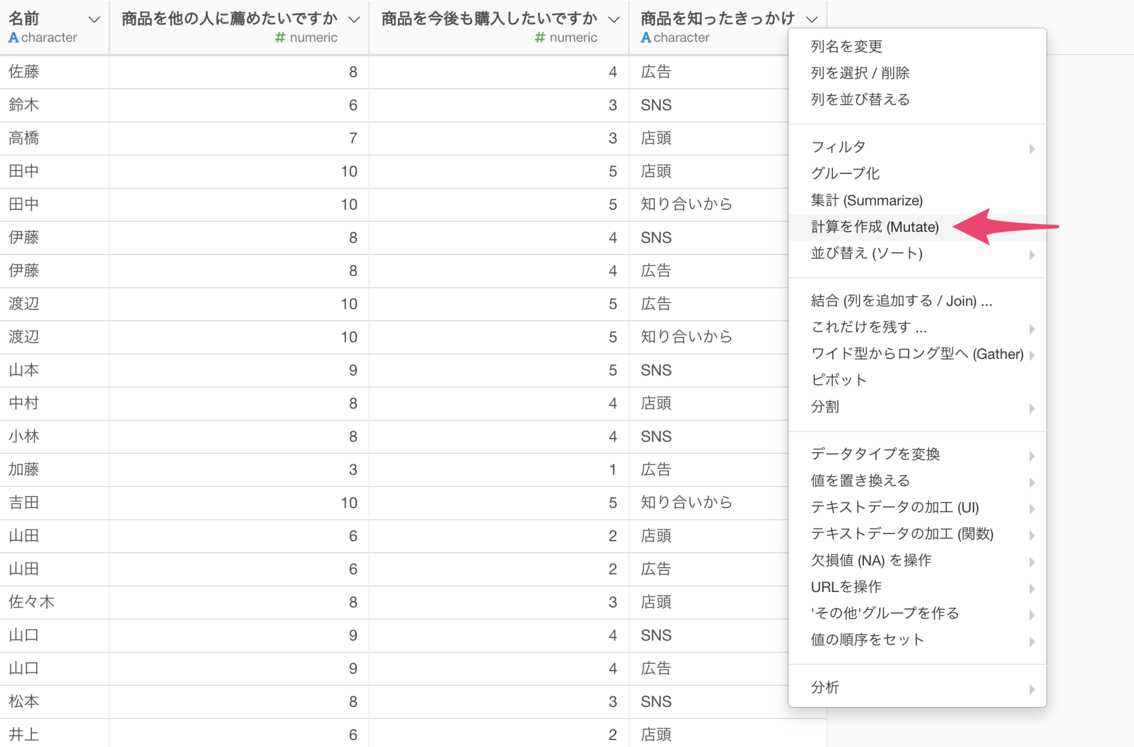The height and width of the screenshot is (747, 1134).
Task: Open the データタイプを変換 submenu
Action: [917, 455]
